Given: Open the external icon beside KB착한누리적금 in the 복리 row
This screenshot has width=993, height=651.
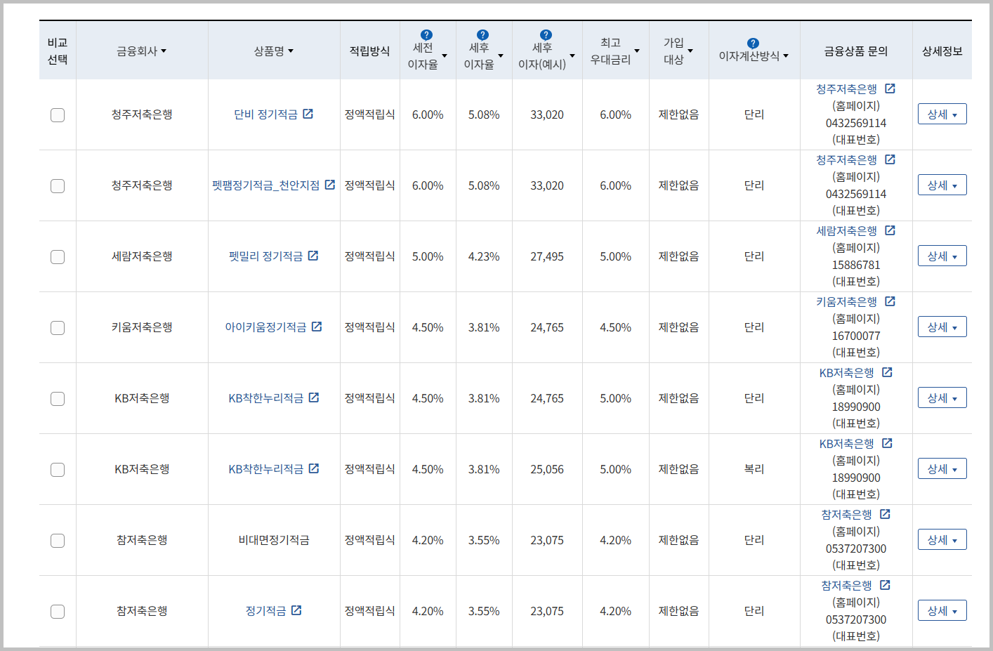Looking at the screenshot, I should coord(314,468).
